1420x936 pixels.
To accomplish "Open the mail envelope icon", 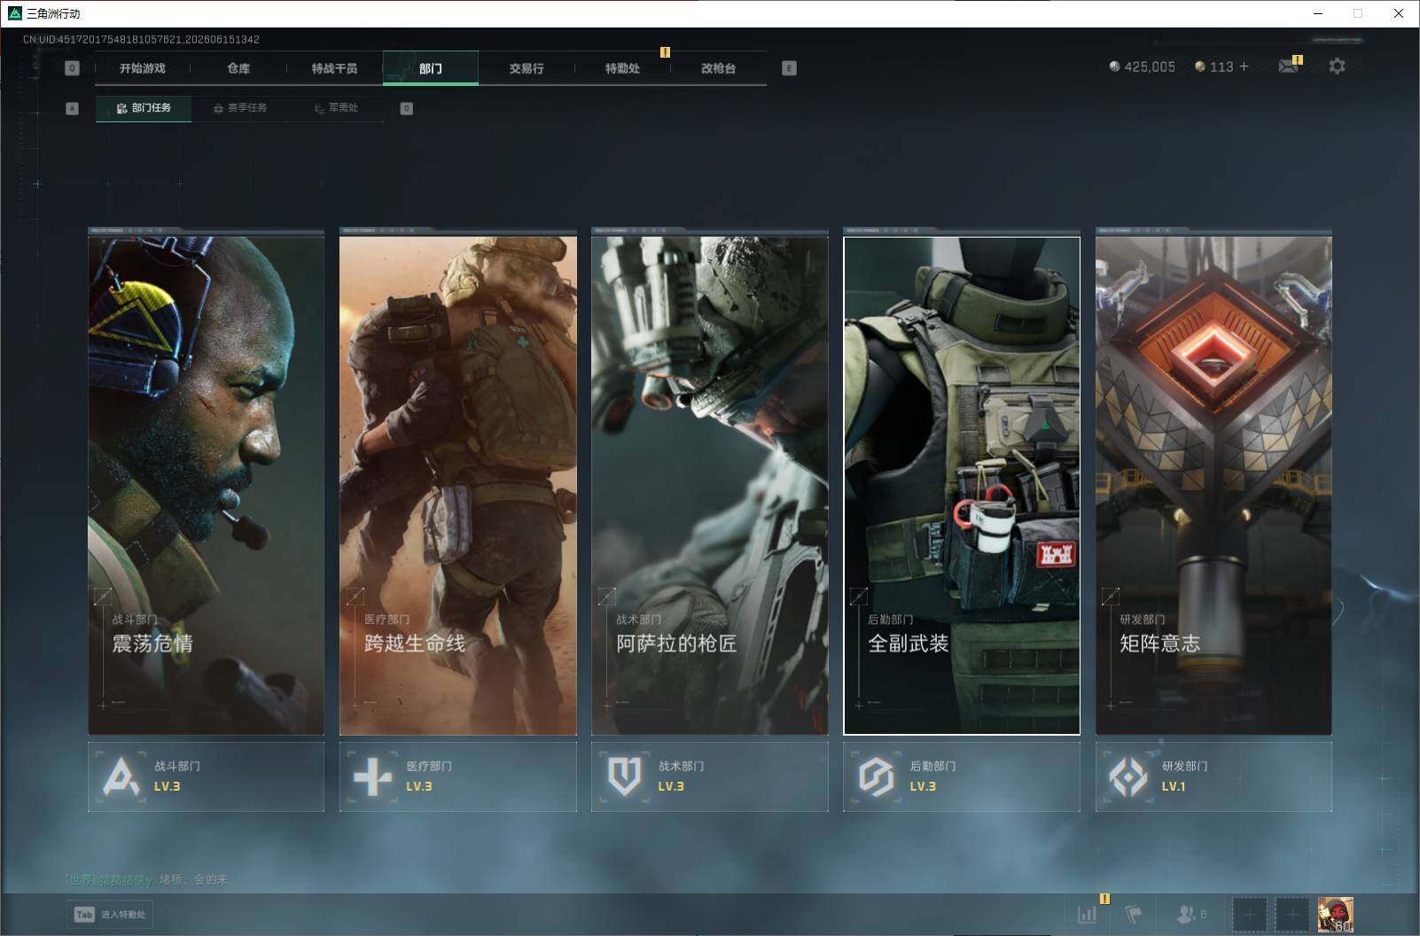I will click(x=1289, y=66).
